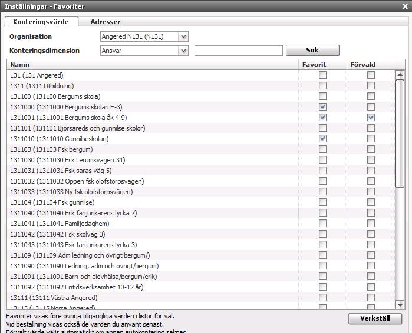Select row '1311092 (1311092 Fritidsverksamhet 10-12 år)'
Viewport: 412px width, 333px height.
coord(201,287)
